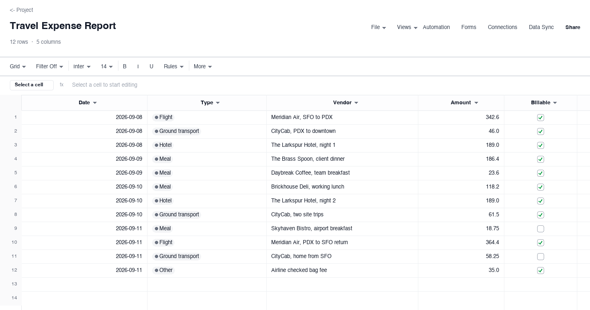Click the fx formula icon
This screenshot has width=590, height=310.
coord(62,85)
